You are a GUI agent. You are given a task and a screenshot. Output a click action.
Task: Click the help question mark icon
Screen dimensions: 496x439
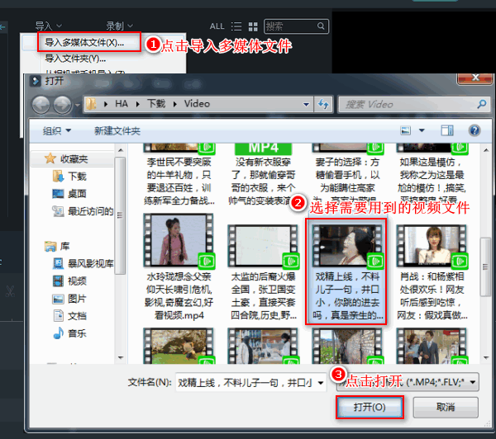tap(475, 130)
